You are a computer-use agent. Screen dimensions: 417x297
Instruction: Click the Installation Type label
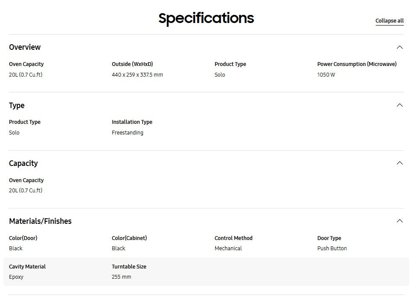[x=132, y=122]
